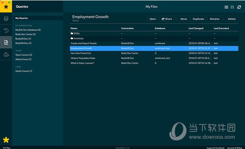Select Sarah Connor (1) user
This screenshot has width=245, height=149.
[24, 71]
